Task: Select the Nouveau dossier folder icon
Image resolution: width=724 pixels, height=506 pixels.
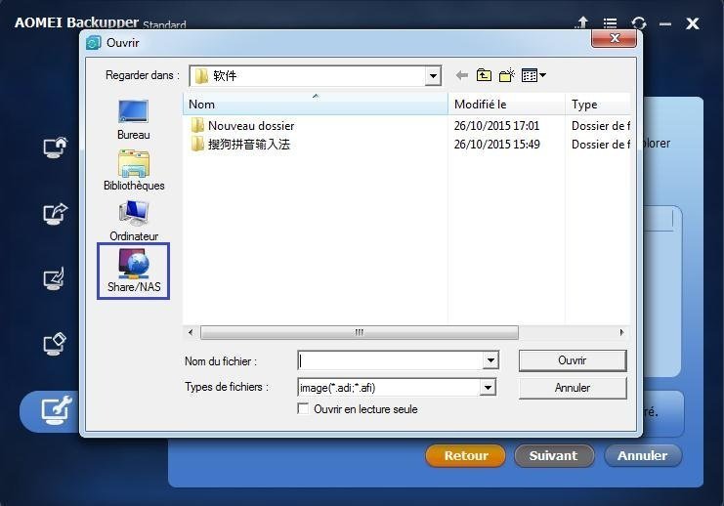Action: coord(197,125)
